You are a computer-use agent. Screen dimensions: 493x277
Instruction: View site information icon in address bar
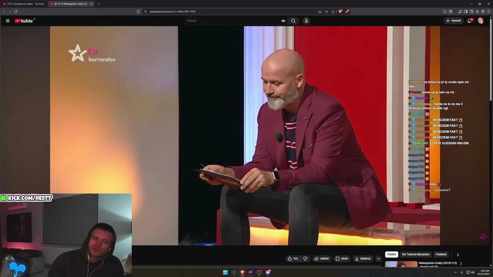coord(146,12)
